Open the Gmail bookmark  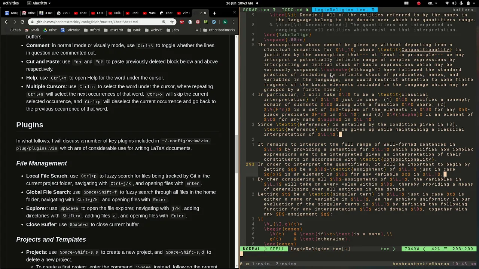[31, 30]
